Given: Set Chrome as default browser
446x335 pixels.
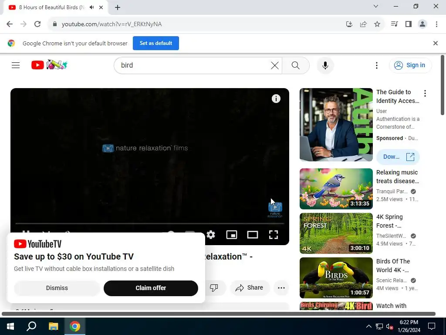Looking at the screenshot, I should [x=156, y=43].
